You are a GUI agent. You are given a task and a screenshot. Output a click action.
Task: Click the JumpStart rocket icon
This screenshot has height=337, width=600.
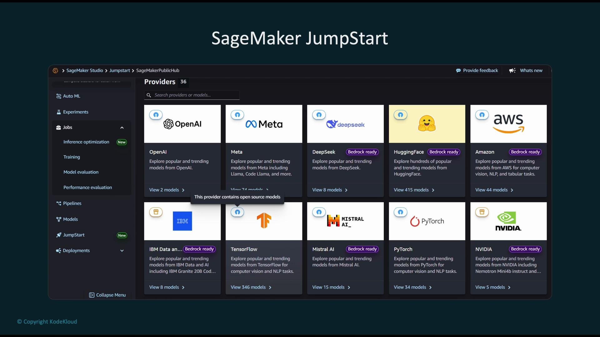point(58,235)
